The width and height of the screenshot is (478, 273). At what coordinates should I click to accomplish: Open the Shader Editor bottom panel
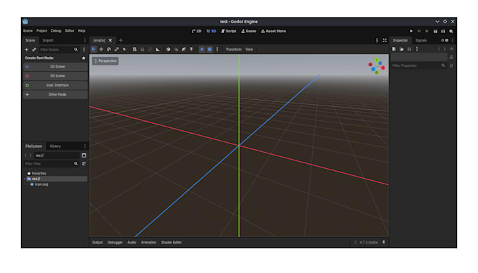pyautogui.click(x=172, y=243)
